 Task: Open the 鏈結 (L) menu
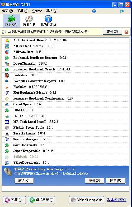tap(51, 11)
